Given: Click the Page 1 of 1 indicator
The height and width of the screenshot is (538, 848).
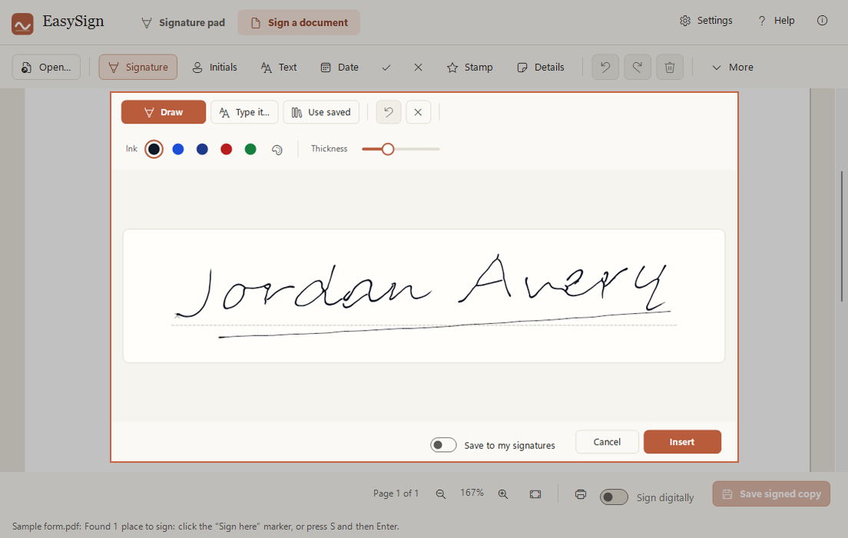Looking at the screenshot, I should [396, 493].
